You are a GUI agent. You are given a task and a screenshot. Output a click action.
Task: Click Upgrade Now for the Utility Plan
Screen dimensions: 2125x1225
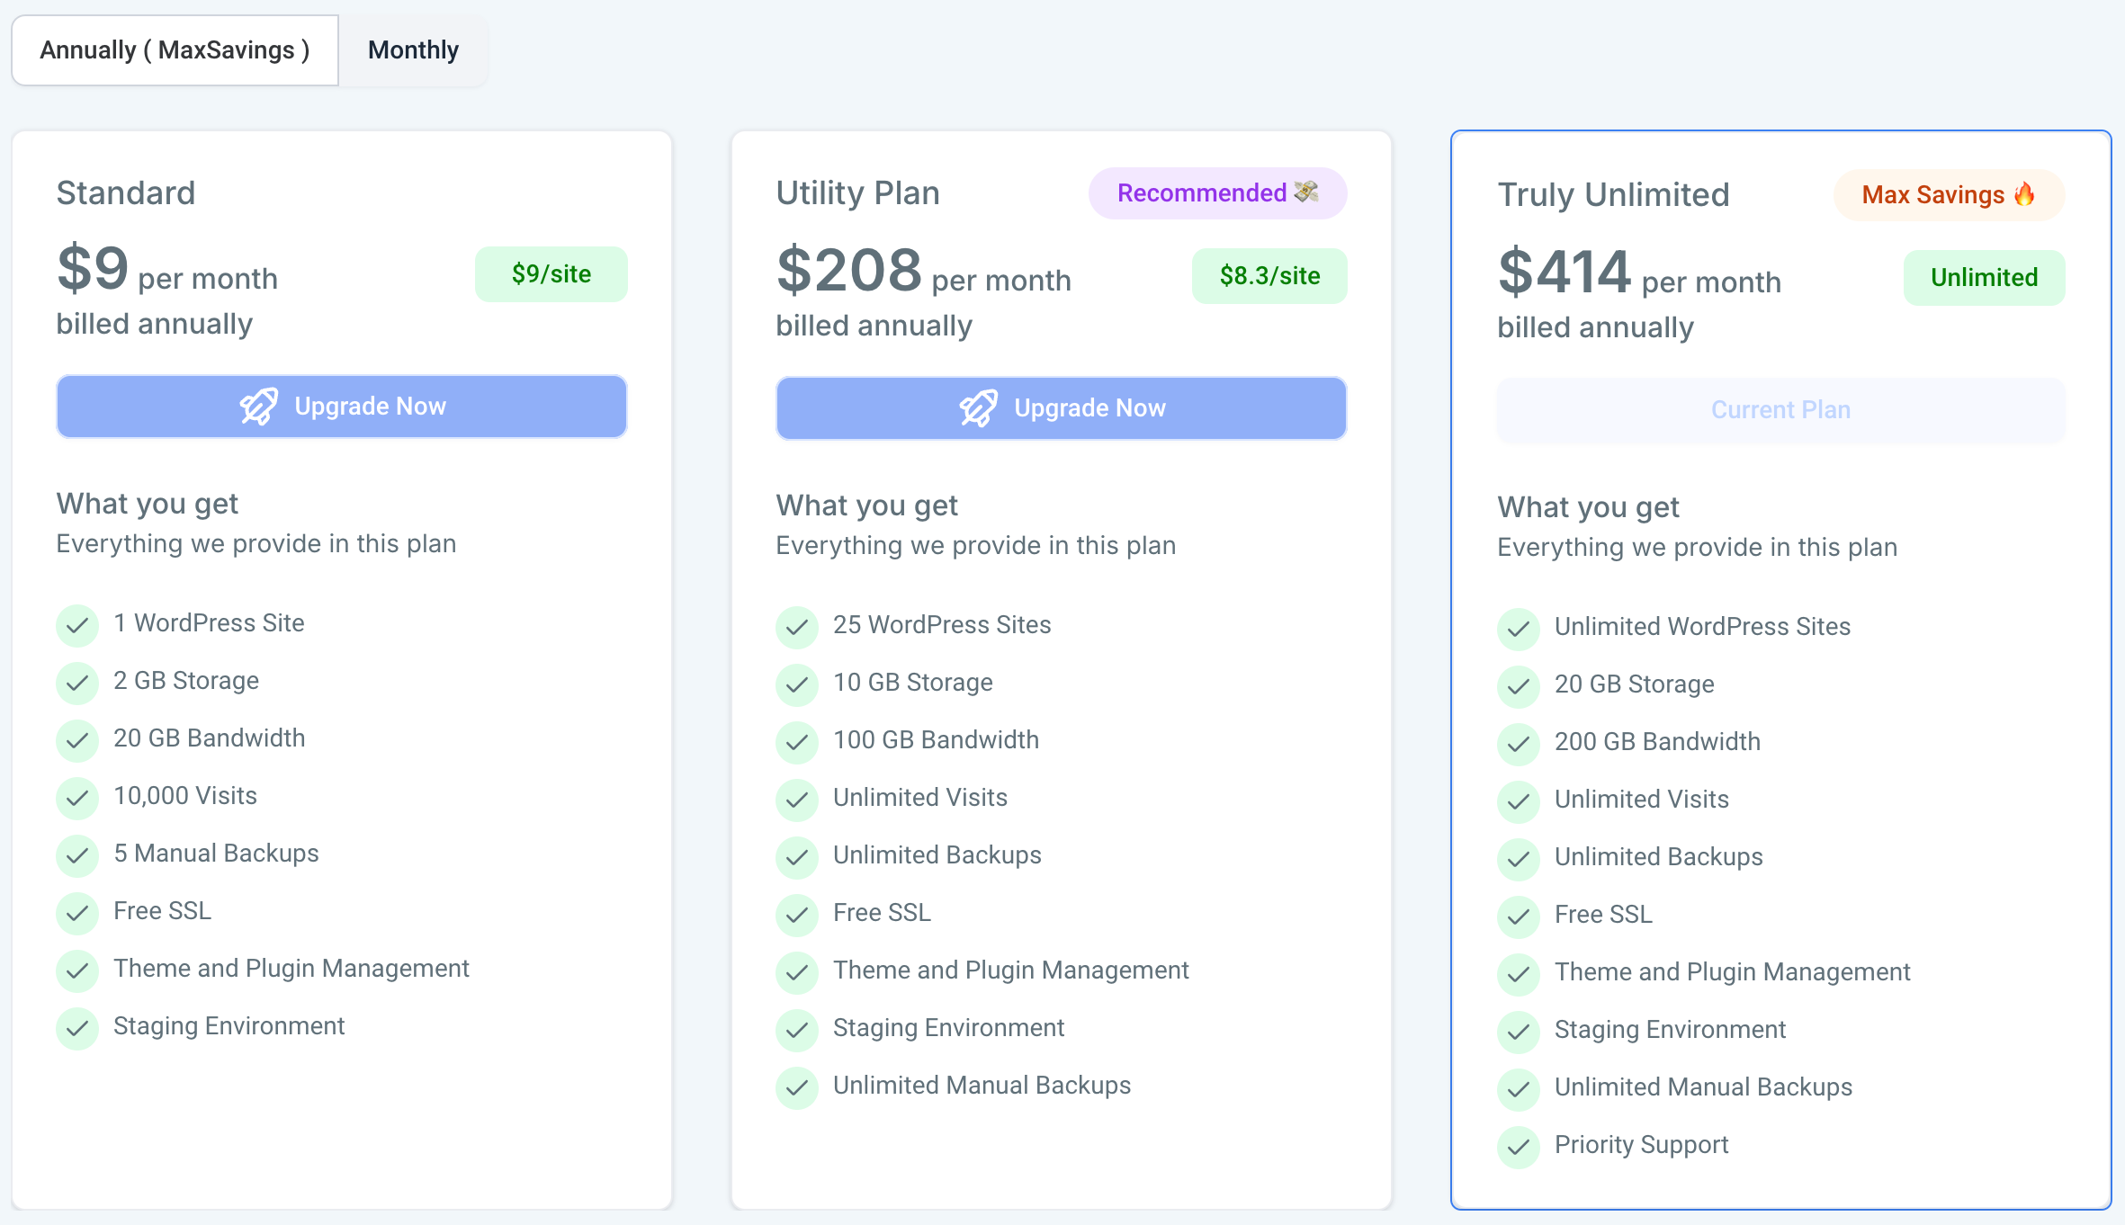point(1062,407)
